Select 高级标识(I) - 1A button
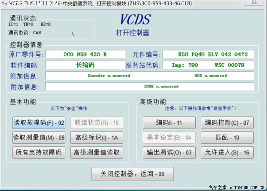267x191 pixels. (97, 138)
